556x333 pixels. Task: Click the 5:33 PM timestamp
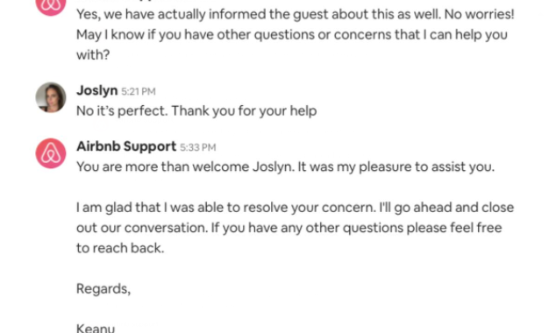tap(198, 147)
